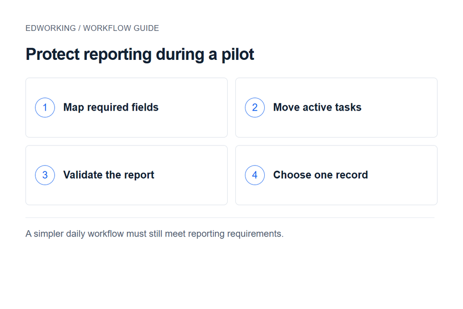Click the 'EDWORKING / WORKFLOW GUIDE' breadcrumb text
This screenshot has width=463, height=309.
(x=92, y=28)
